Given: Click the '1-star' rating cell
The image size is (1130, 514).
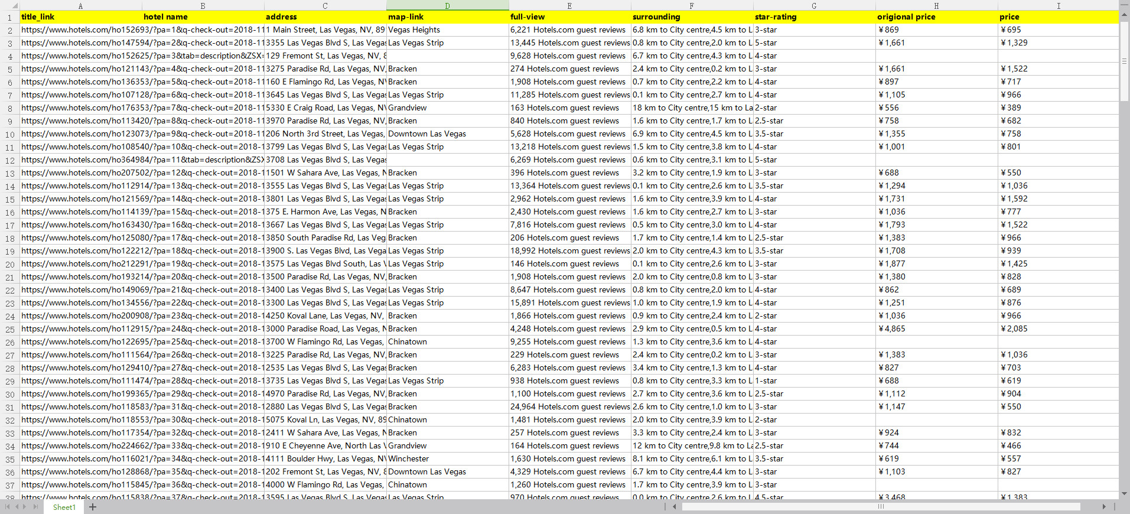Looking at the screenshot, I should (814, 381).
